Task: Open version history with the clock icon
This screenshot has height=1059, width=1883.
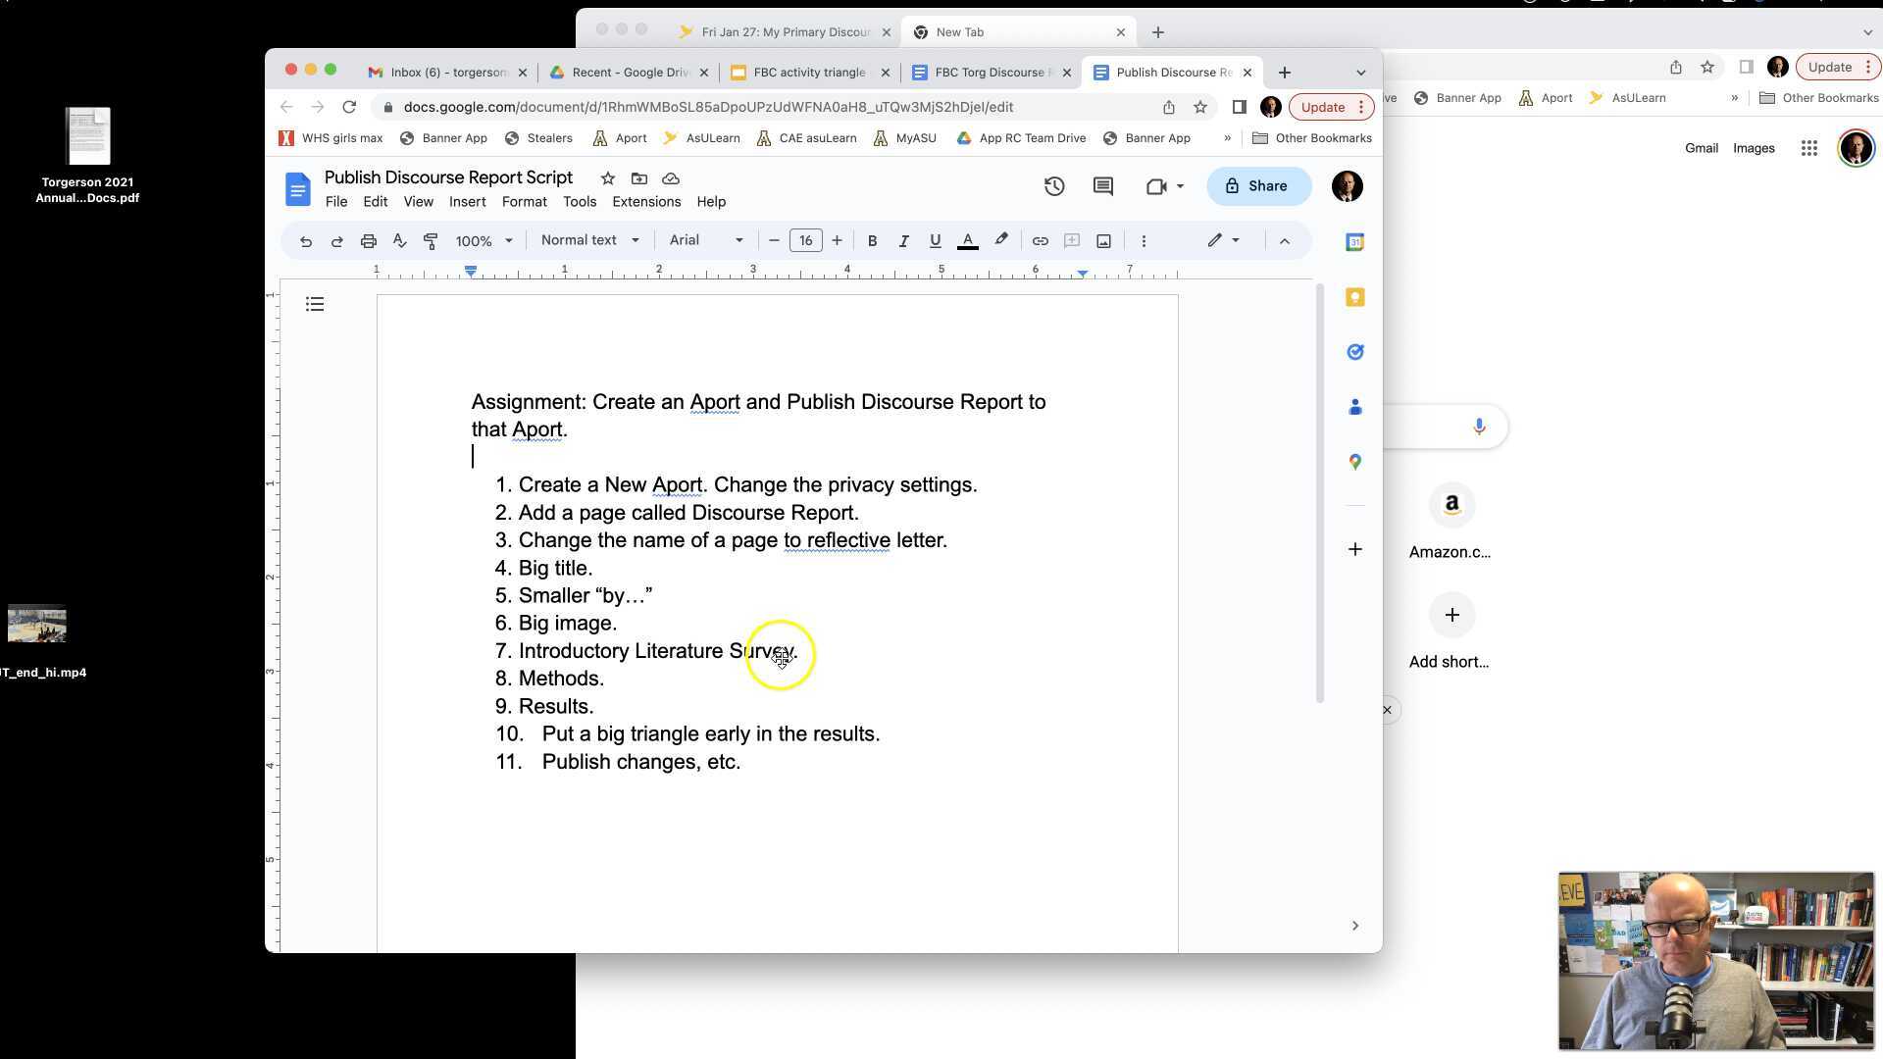Action: (1054, 185)
